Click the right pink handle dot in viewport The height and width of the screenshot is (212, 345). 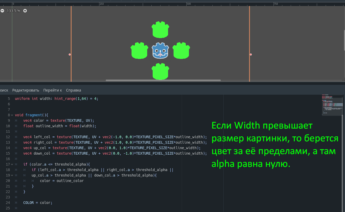[x=251, y=54]
